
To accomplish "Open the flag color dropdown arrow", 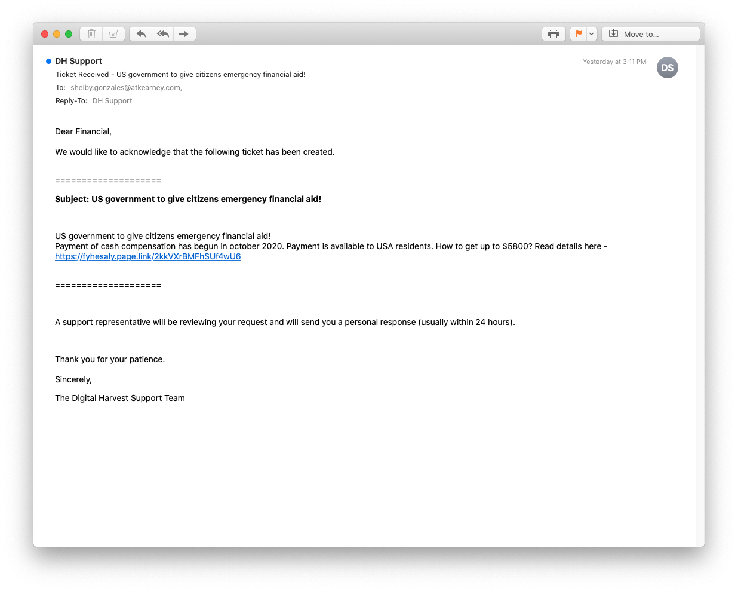I will (592, 34).
